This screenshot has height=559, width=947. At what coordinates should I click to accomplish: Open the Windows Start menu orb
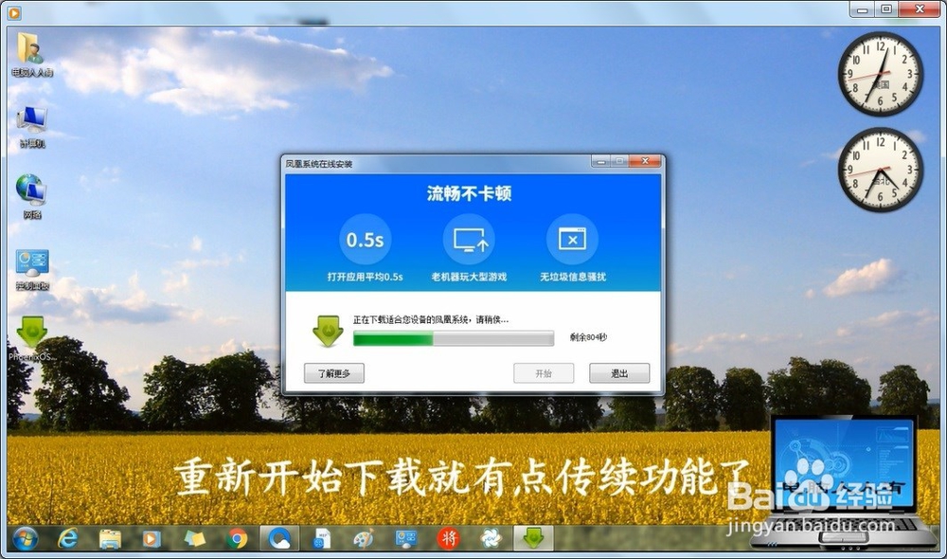(25, 537)
